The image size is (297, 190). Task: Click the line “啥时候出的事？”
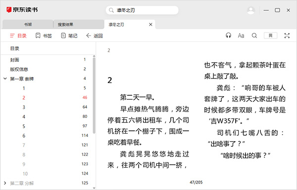(x=246, y=155)
